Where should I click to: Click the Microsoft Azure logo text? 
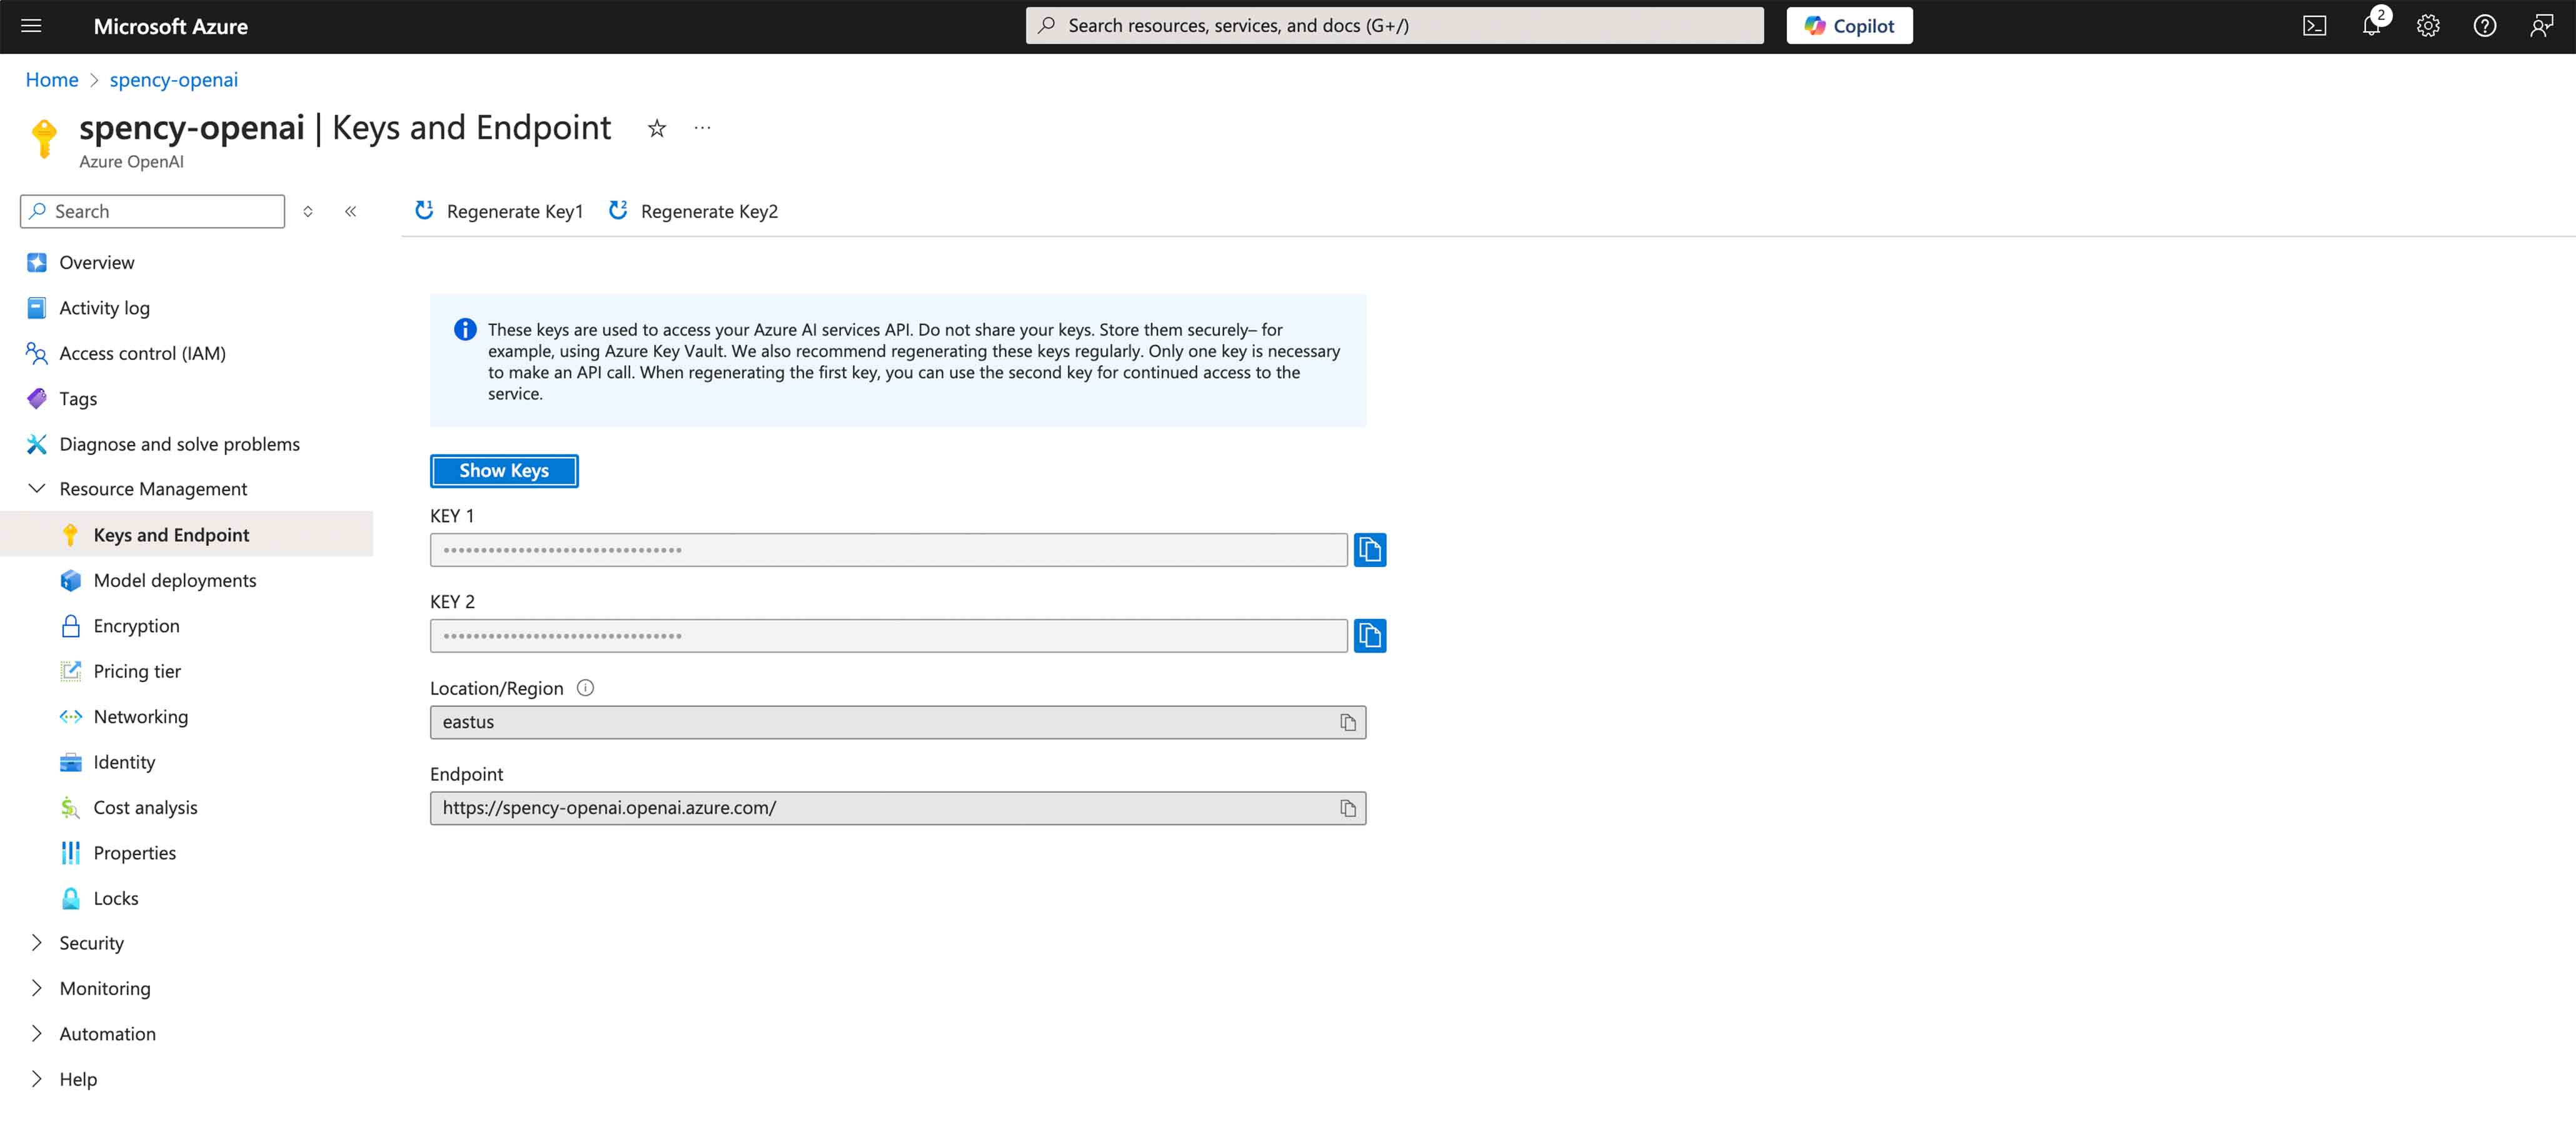pyautogui.click(x=171, y=27)
